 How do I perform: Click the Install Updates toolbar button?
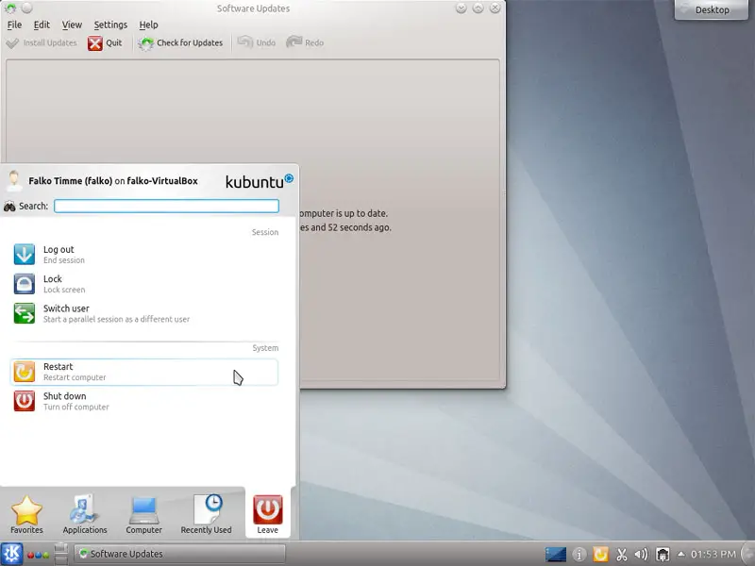point(42,42)
